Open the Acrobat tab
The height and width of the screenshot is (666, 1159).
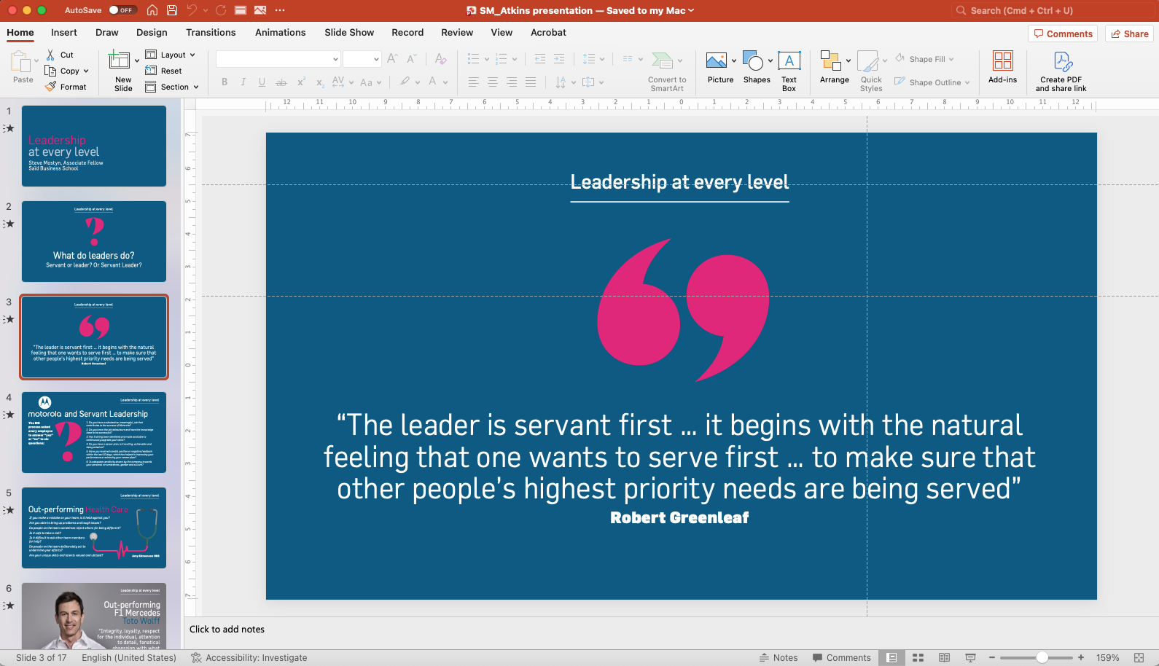point(548,33)
